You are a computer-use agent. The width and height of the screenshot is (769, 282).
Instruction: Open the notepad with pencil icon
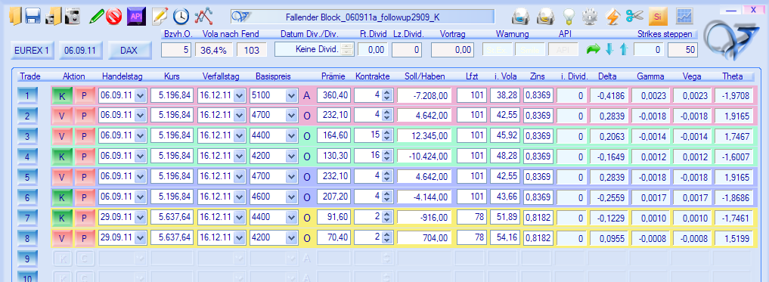pyautogui.click(x=160, y=17)
